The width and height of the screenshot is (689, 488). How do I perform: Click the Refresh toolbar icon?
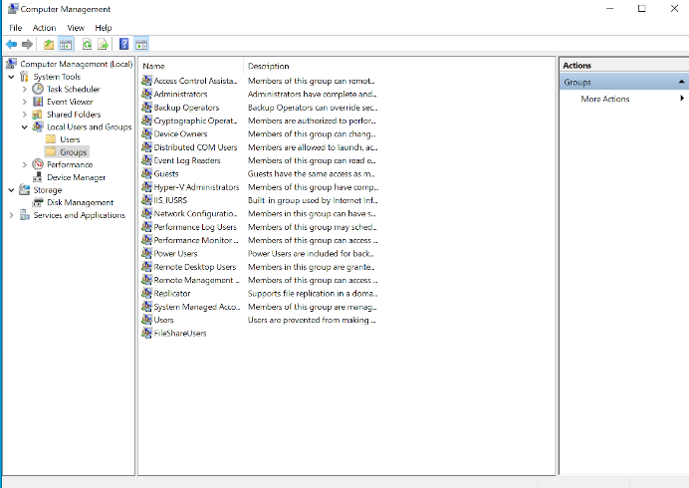tap(88, 45)
